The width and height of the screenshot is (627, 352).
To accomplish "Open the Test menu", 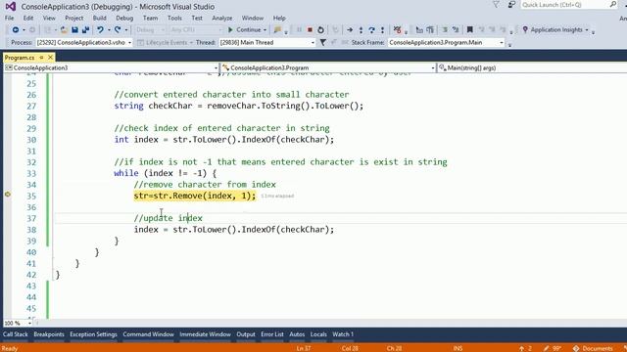I will 197,18.
